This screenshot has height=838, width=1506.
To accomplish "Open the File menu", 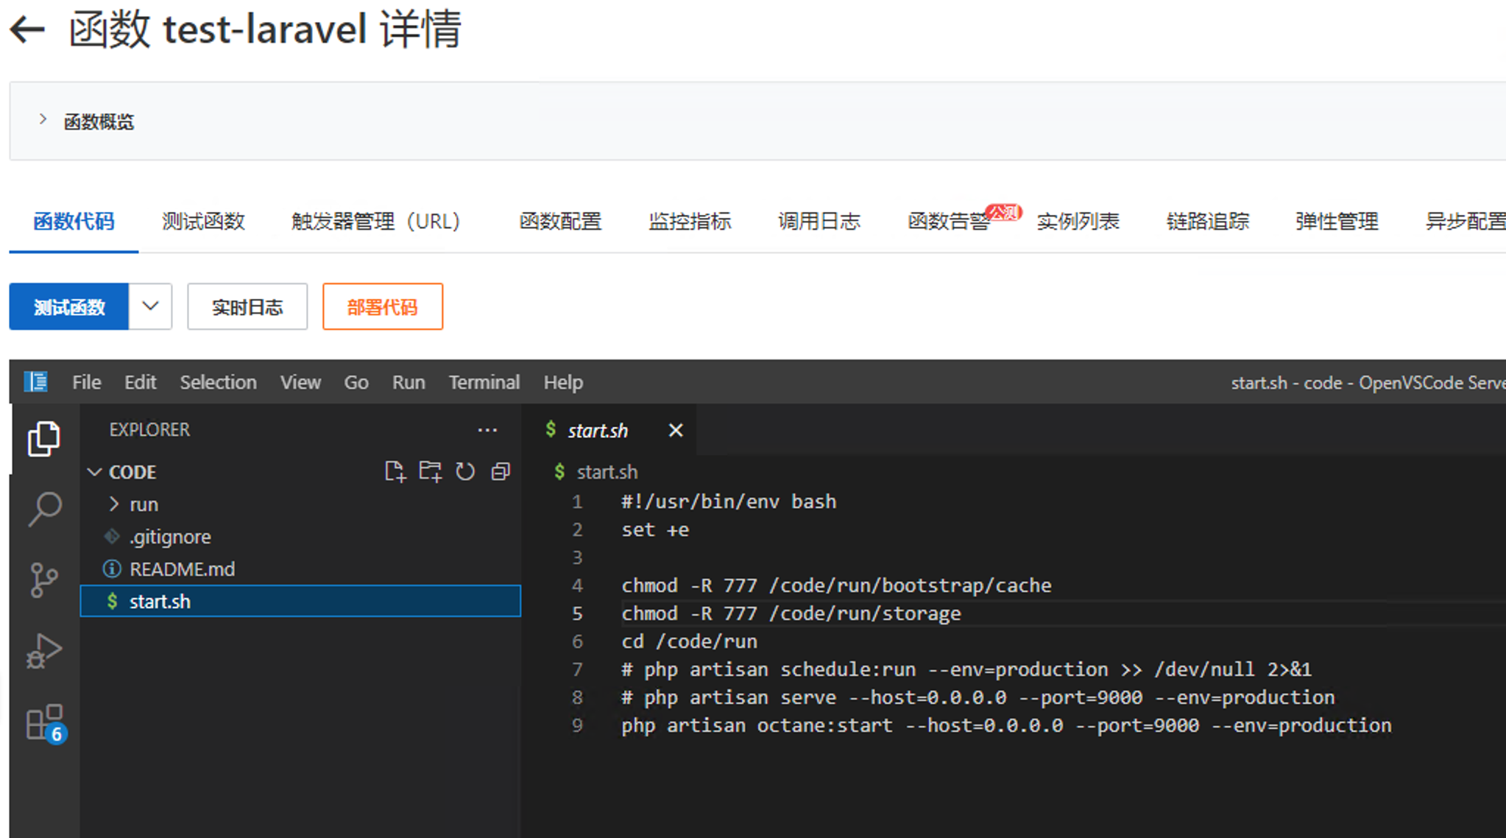I will (x=87, y=382).
